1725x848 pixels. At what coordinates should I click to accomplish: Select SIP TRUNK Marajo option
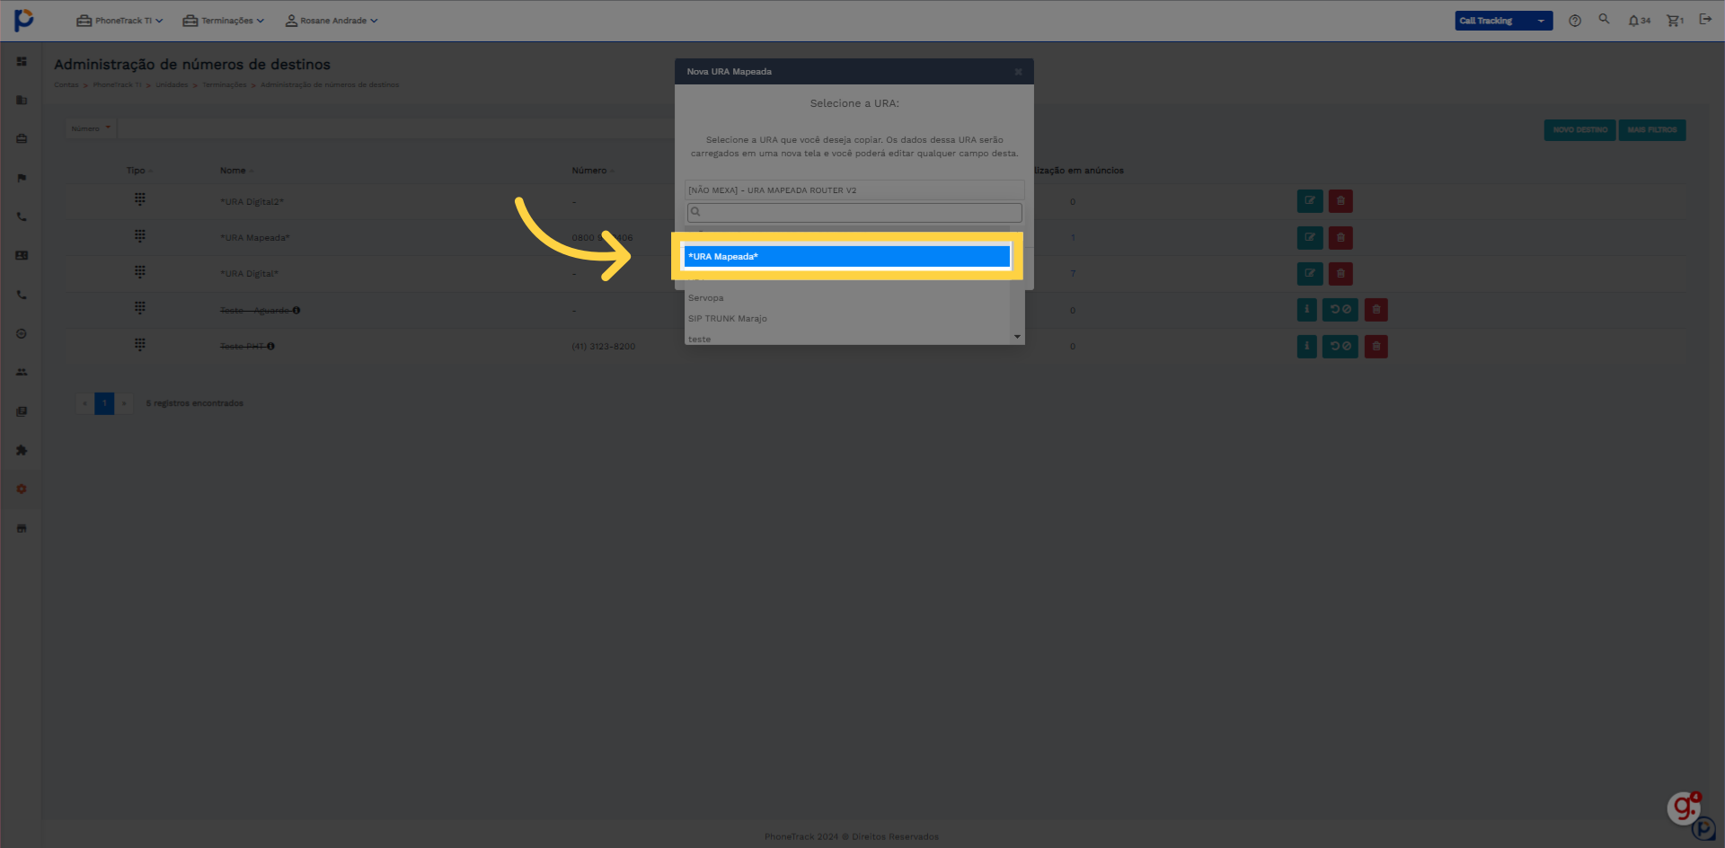[x=846, y=319]
